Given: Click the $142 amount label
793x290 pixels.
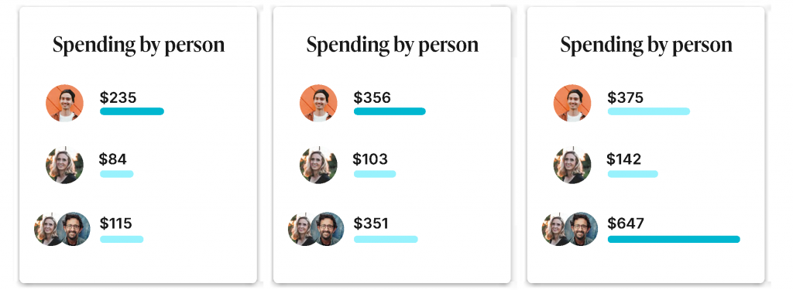Looking at the screenshot, I should 624,159.
